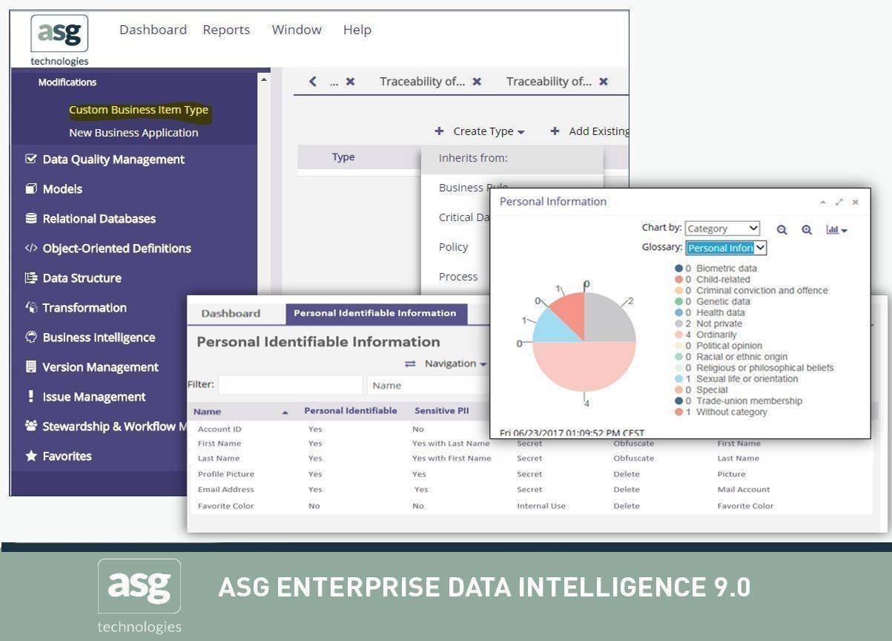Click the Sensitive PII column header
The image size is (892, 641).
442,411
